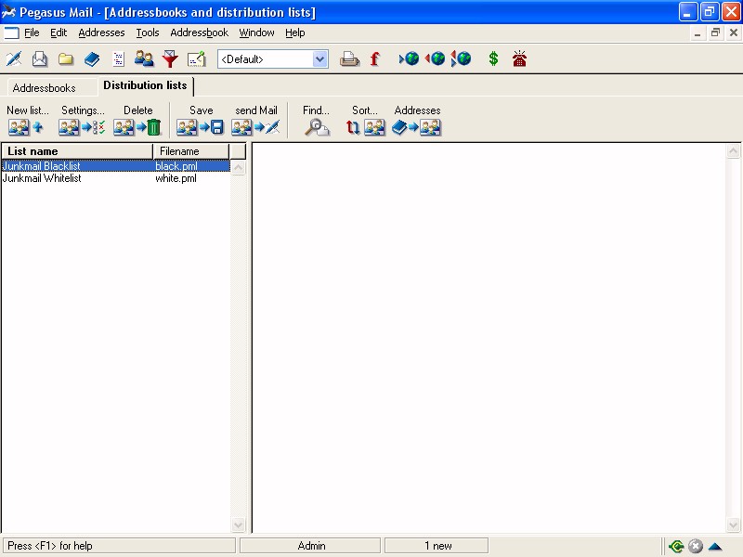This screenshot has width=743, height=557.
Task: Click the empty list members pane
Action: pyautogui.click(x=489, y=337)
